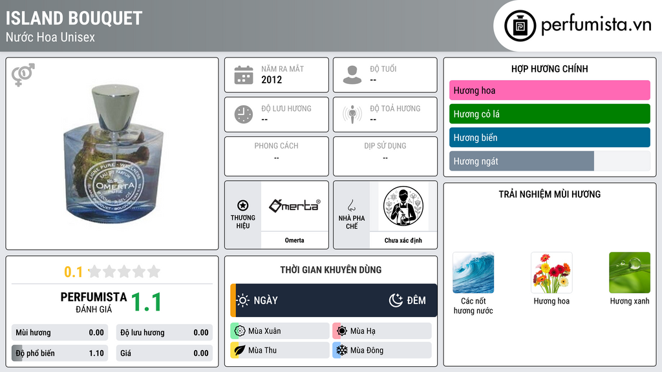Open the Các nốt hương nước wave image
662x372 pixels.
473,273
